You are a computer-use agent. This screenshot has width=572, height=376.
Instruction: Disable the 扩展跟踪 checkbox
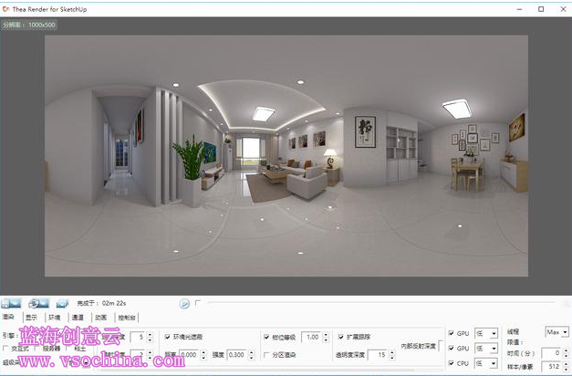pyautogui.click(x=341, y=337)
